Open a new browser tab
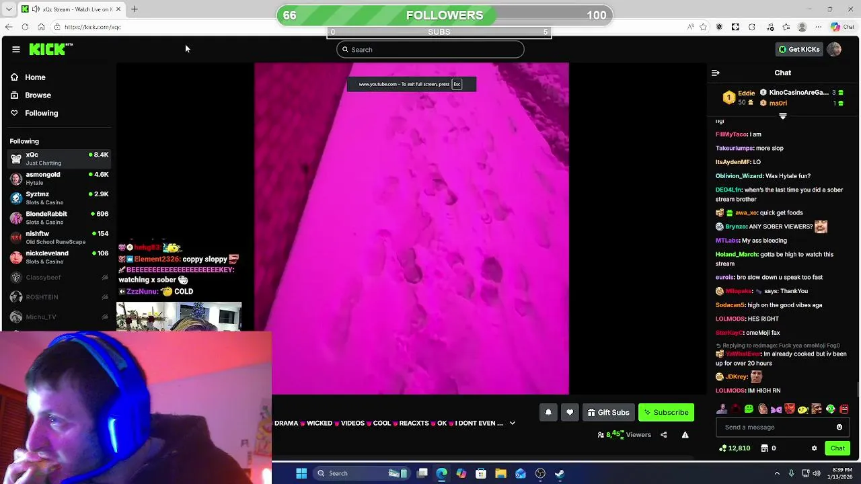Viewport: 861px width, 484px height. tap(135, 9)
